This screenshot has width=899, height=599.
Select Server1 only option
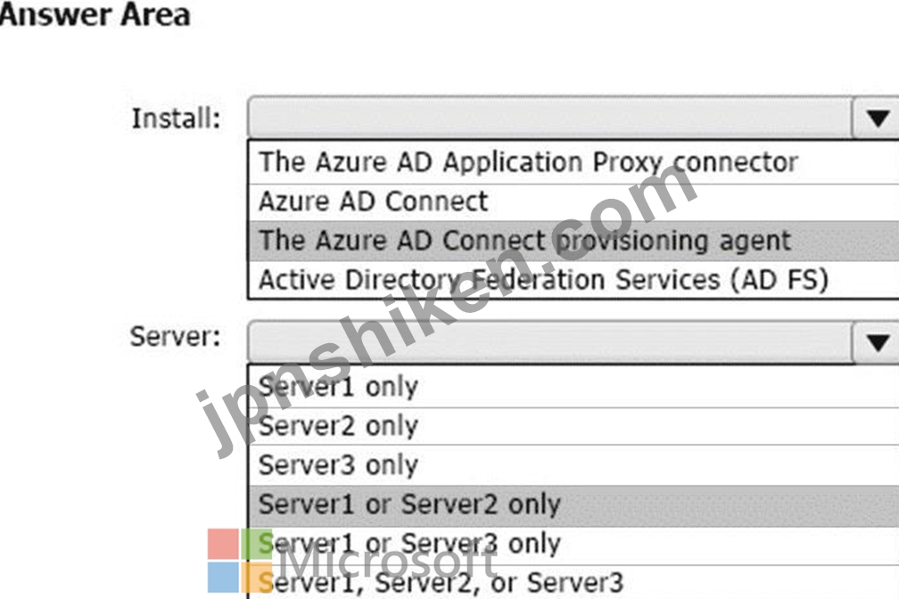(x=573, y=387)
